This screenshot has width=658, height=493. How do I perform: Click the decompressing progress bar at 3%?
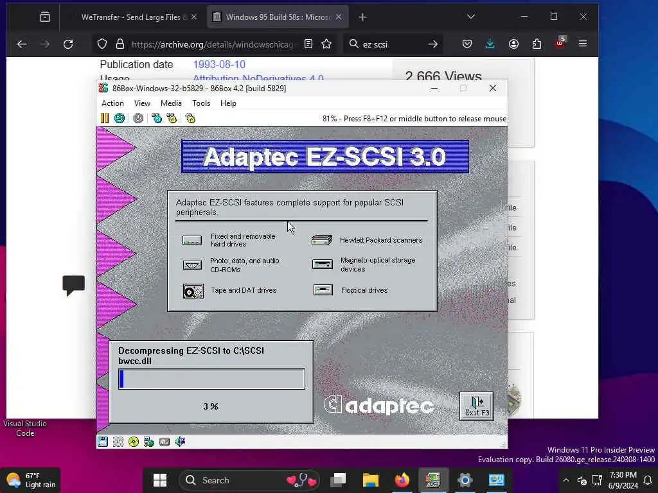coord(212,379)
